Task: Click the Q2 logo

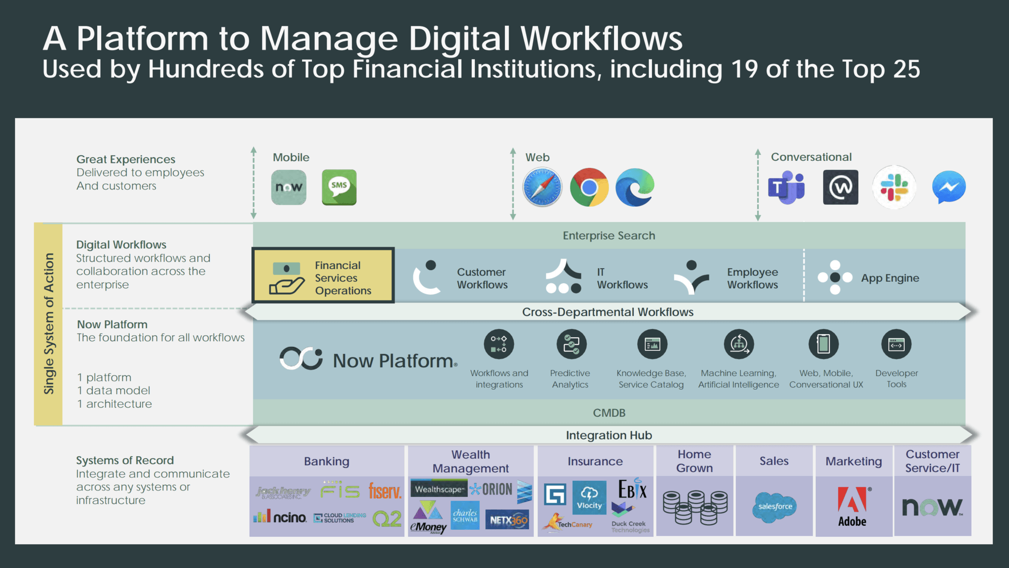Action: click(x=387, y=519)
